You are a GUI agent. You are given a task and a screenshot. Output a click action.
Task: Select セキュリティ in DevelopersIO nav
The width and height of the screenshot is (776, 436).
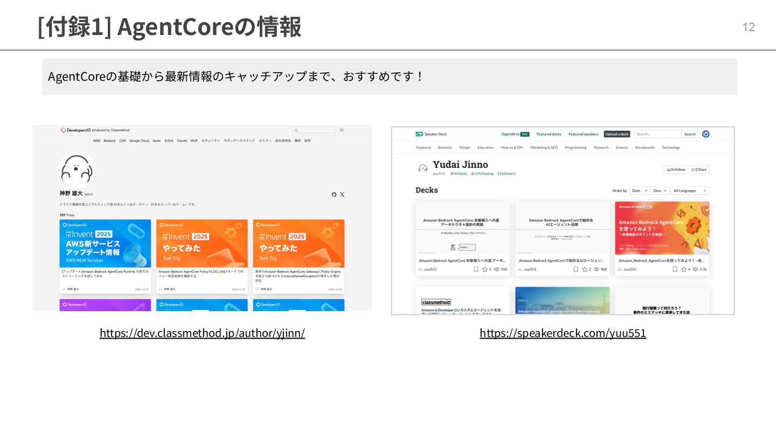[211, 140]
